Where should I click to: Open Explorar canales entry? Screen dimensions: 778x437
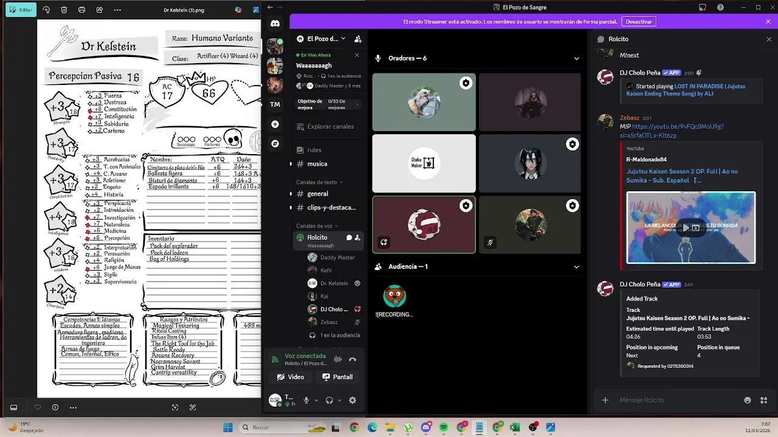[x=327, y=126]
